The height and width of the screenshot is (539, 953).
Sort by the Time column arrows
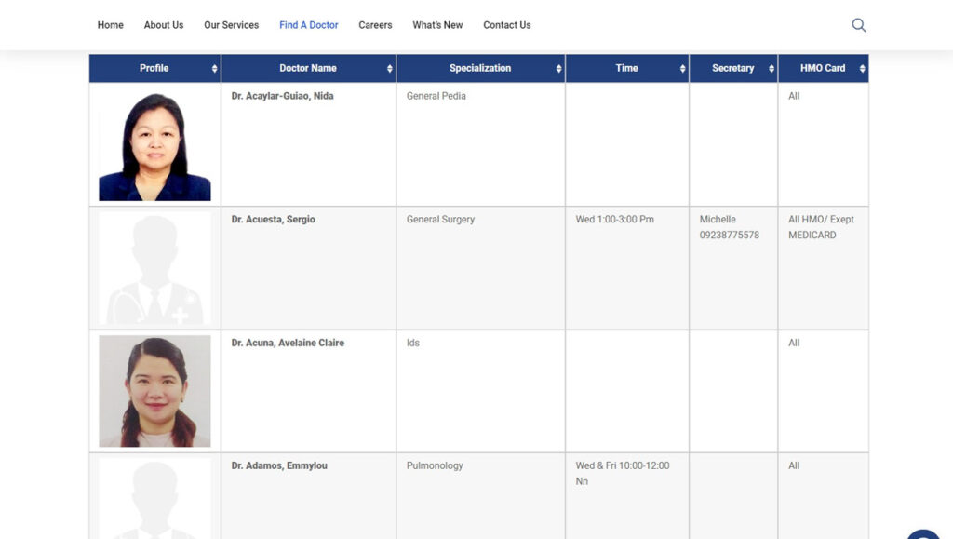(682, 69)
